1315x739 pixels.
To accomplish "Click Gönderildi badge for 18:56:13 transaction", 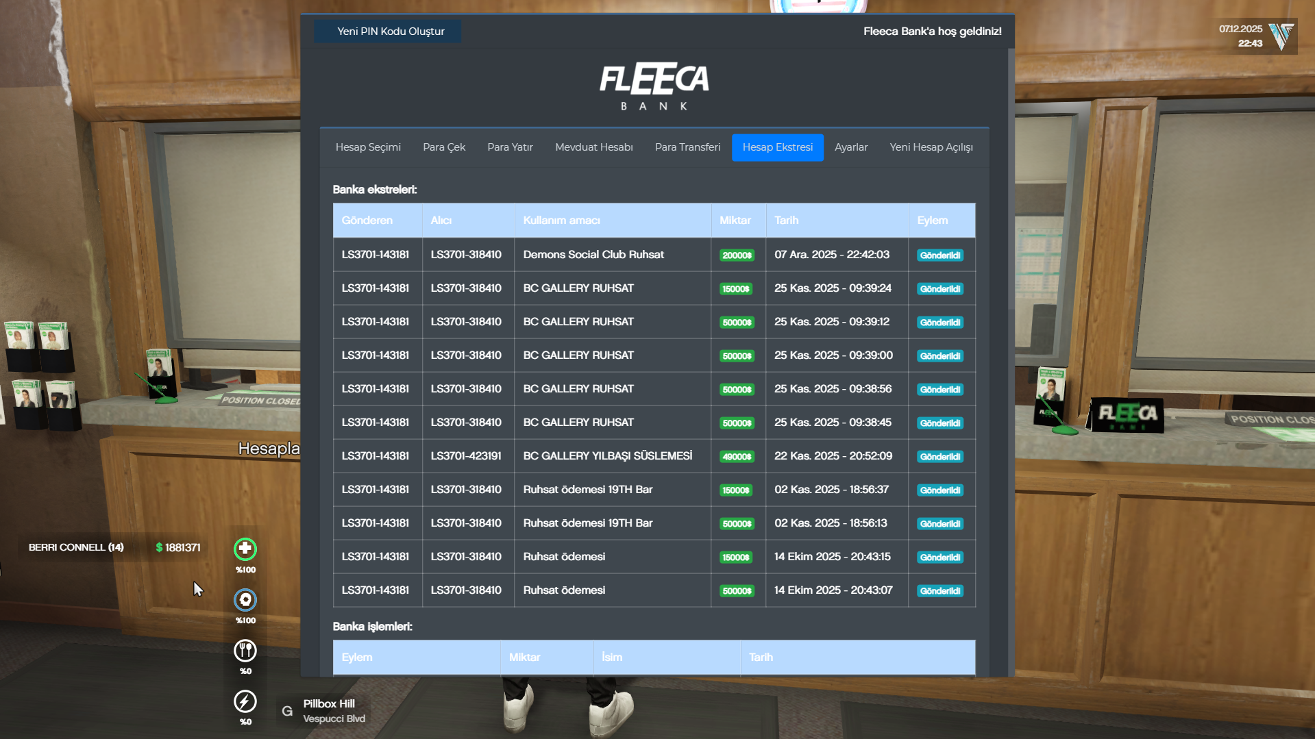I will click(940, 524).
